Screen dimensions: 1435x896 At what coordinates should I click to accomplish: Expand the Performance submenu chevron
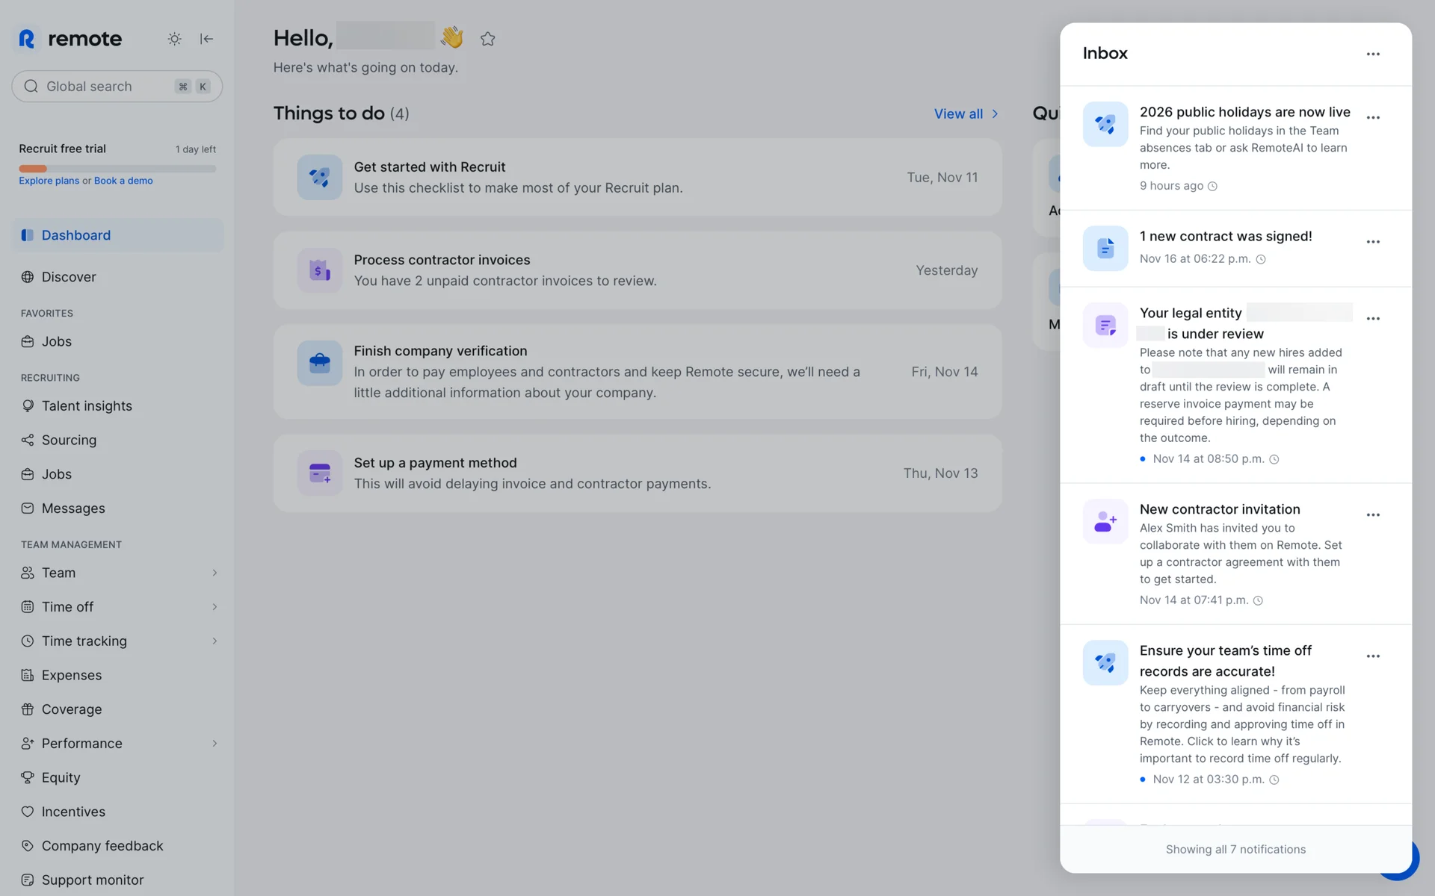(215, 744)
